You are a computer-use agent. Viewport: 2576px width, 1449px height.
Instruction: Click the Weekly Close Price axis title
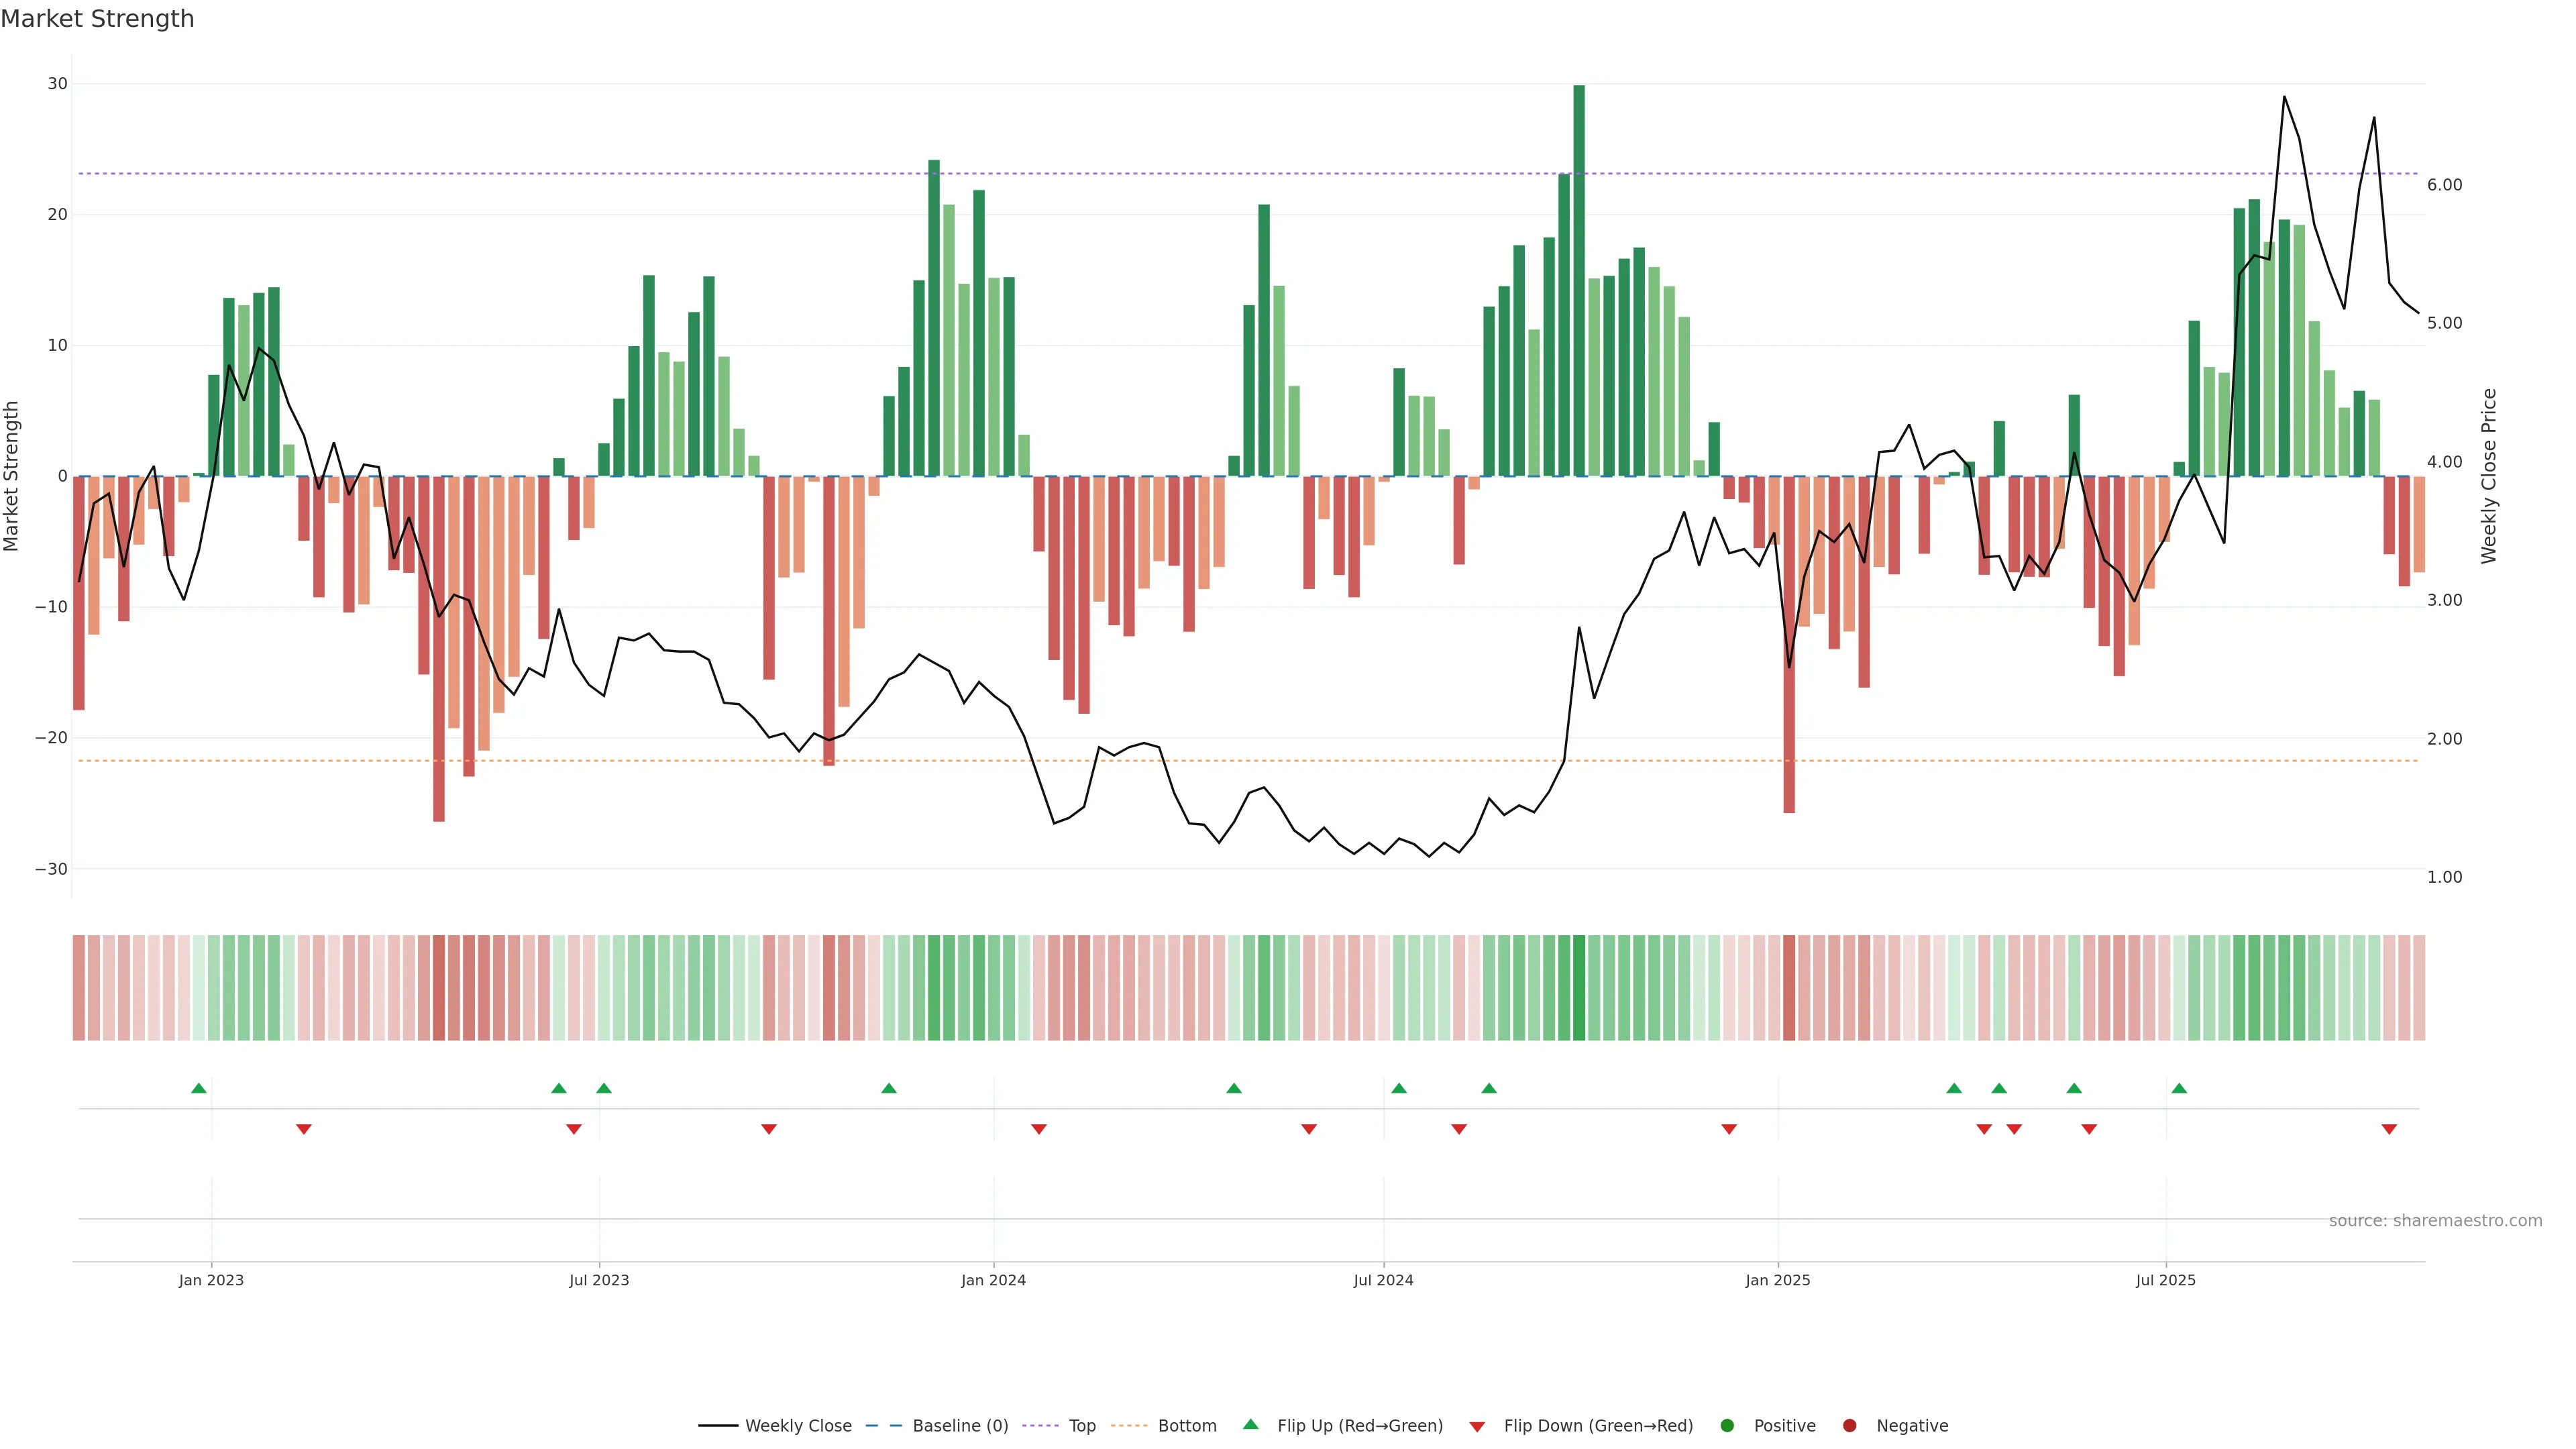2489,476
